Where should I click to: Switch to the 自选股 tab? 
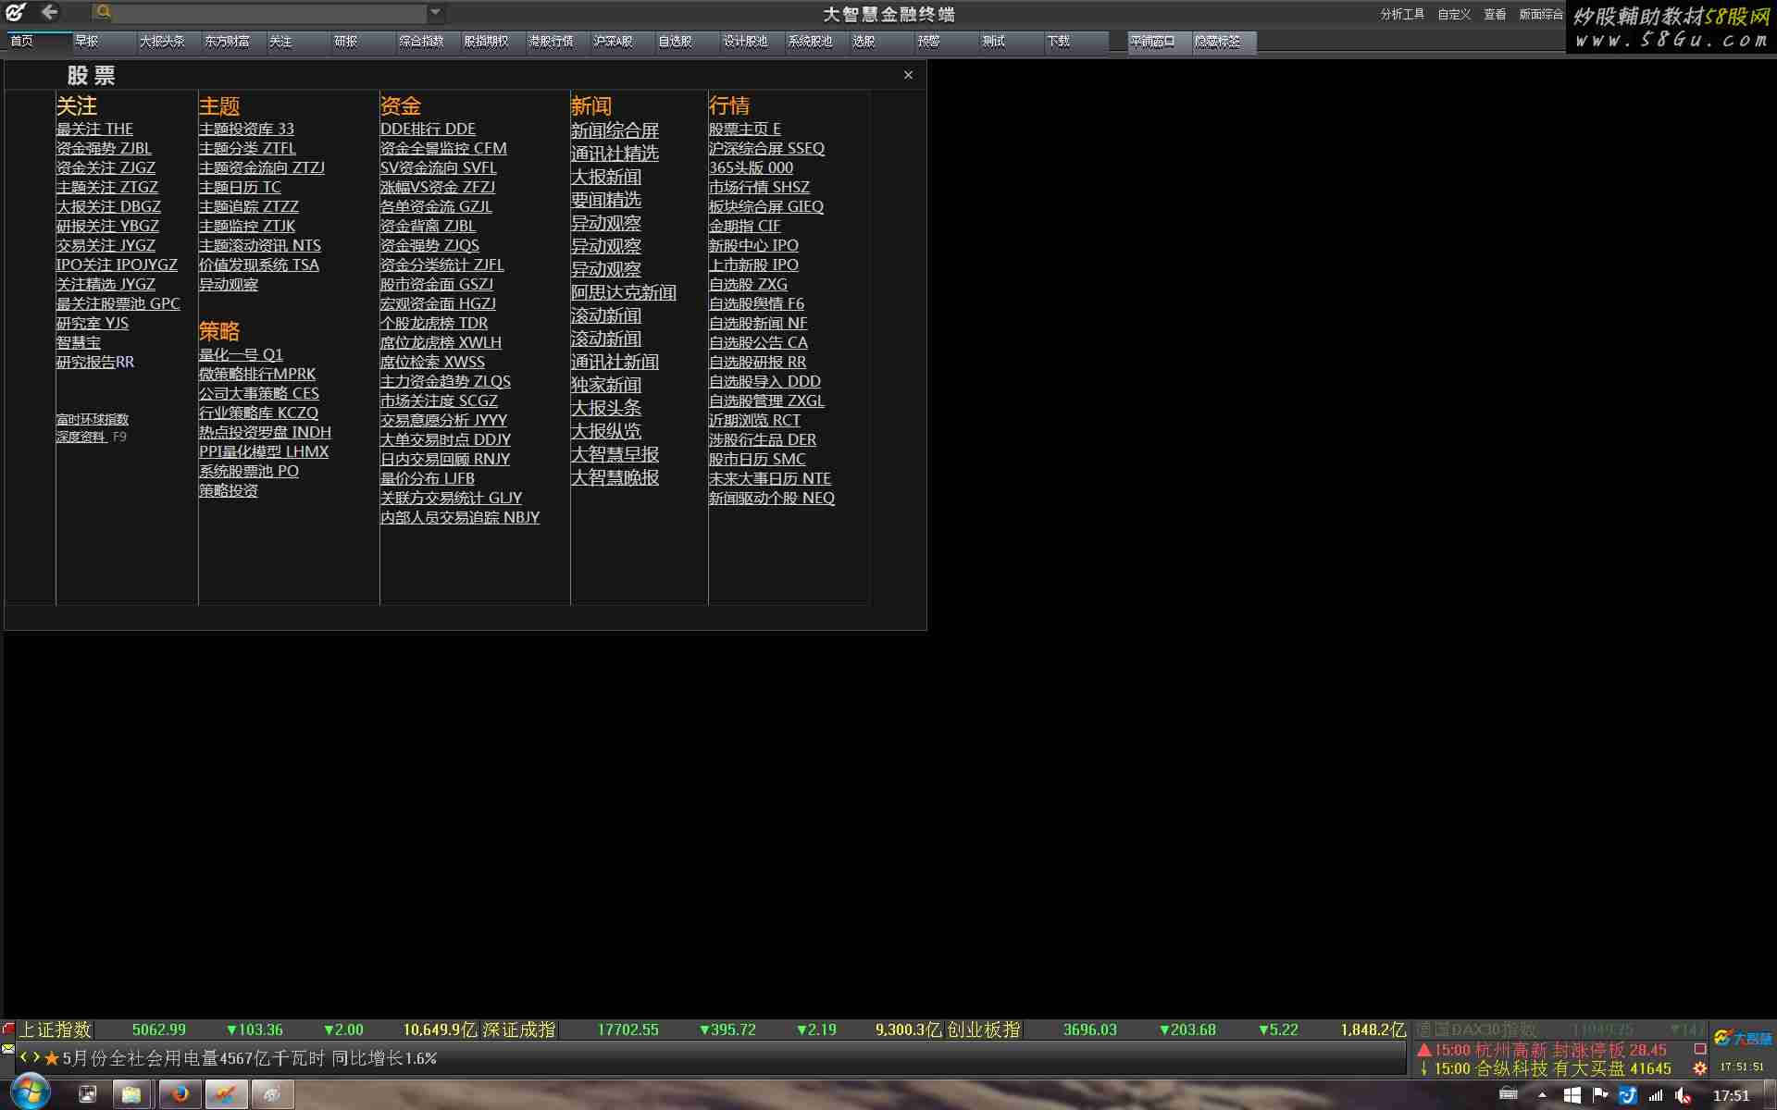coord(688,42)
